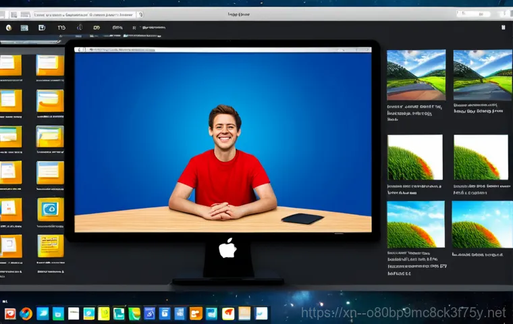This screenshot has height=324, width=513.
Task: Open the cyan chat-bubble dock icon with yellow base
Action: click(88, 313)
